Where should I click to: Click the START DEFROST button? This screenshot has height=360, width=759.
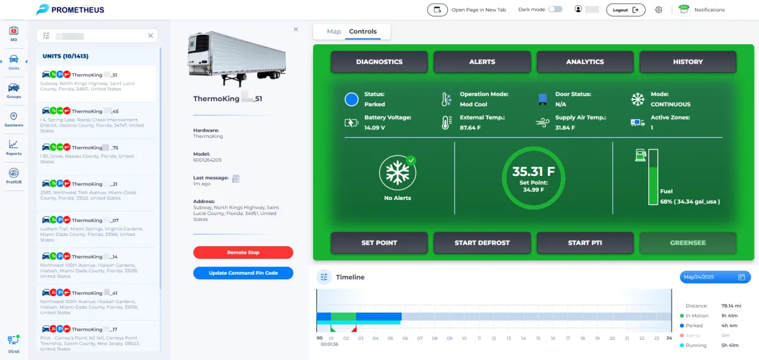(x=482, y=243)
